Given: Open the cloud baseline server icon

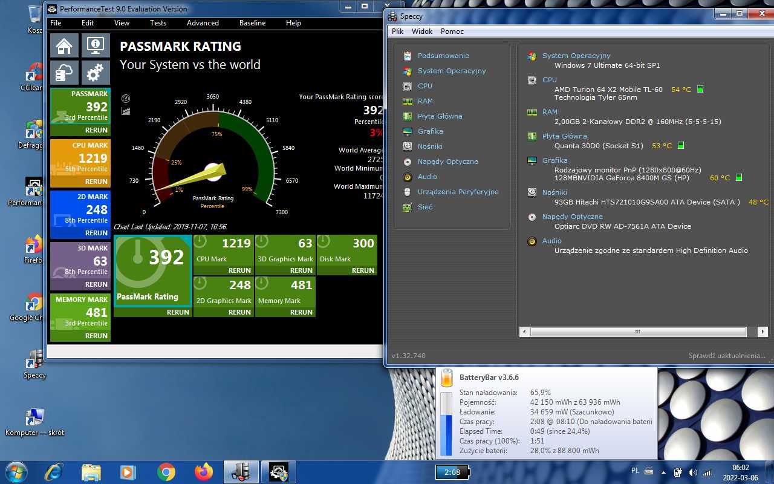Looking at the screenshot, I should 65,73.
